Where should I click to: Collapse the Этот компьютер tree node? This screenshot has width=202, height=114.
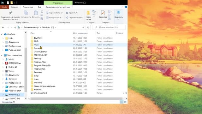point(2,55)
